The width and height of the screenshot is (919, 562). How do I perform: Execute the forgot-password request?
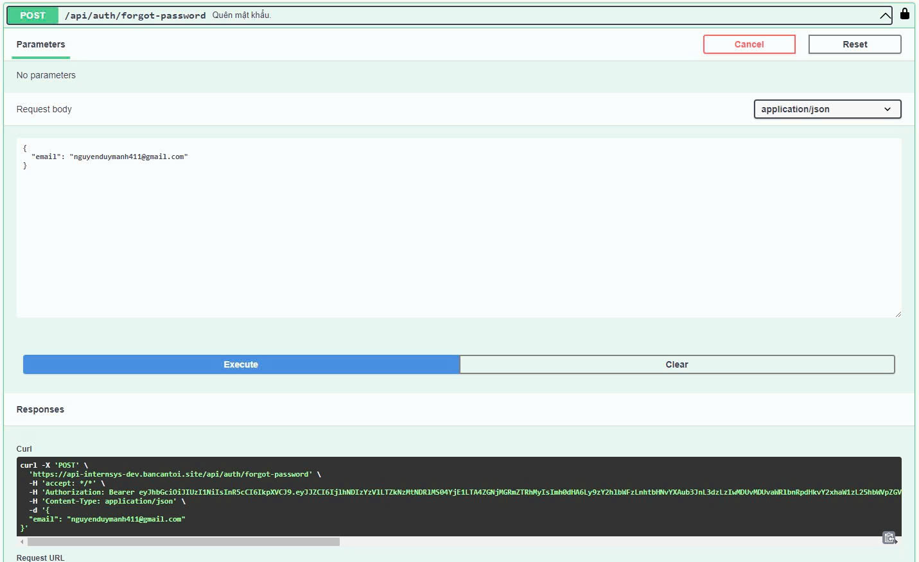241,364
